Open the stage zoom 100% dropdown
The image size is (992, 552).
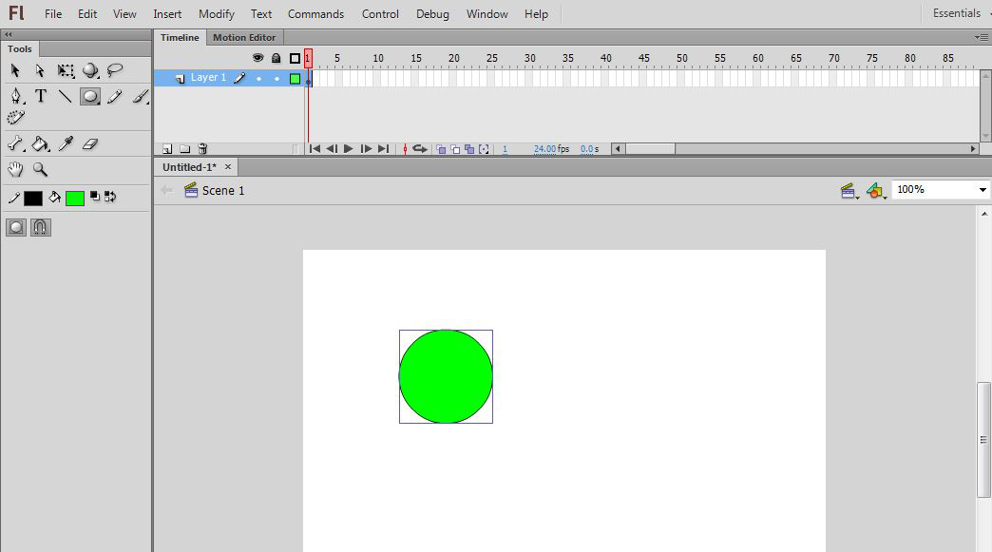(x=982, y=190)
